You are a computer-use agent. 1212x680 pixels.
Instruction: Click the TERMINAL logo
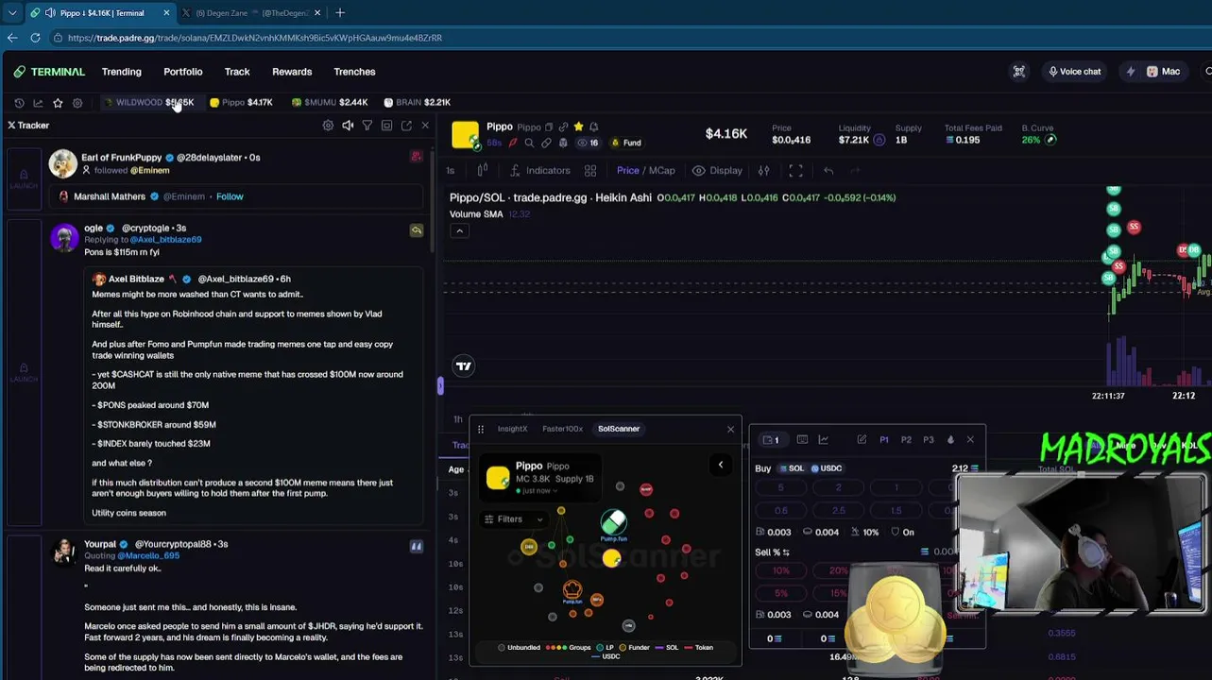[x=49, y=72]
